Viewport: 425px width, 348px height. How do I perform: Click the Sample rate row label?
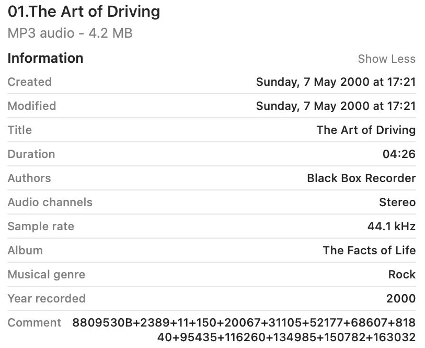[41, 227]
